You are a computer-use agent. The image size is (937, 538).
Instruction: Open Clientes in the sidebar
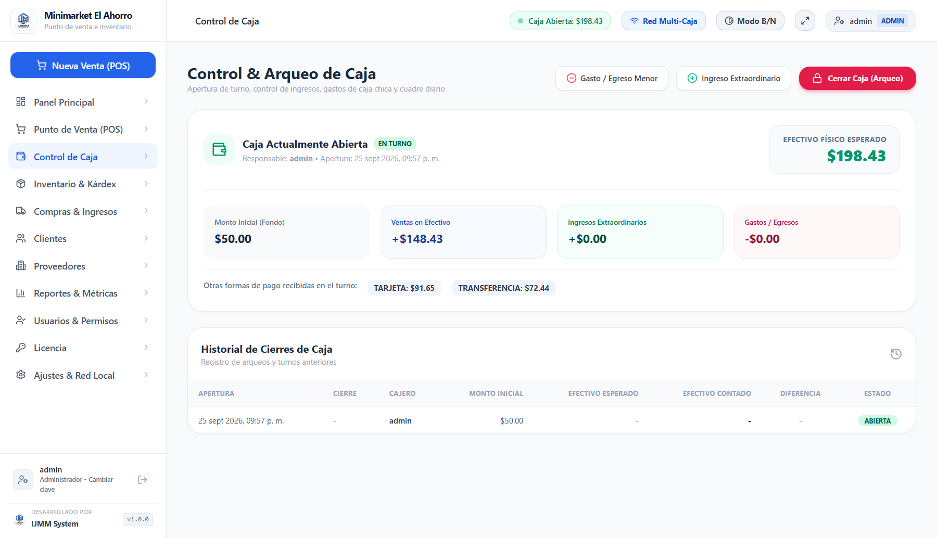(x=83, y=238)
